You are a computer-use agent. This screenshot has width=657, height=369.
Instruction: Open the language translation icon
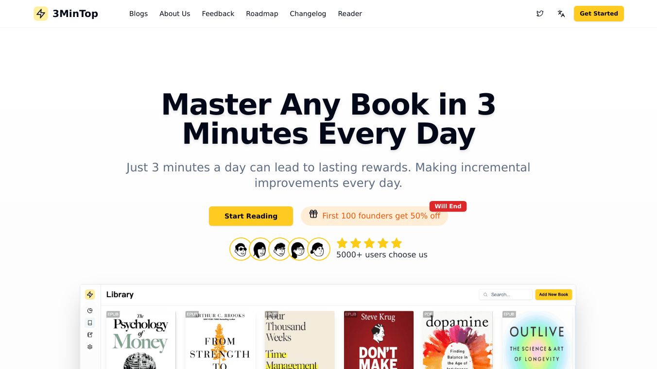[x=561, y=14]
